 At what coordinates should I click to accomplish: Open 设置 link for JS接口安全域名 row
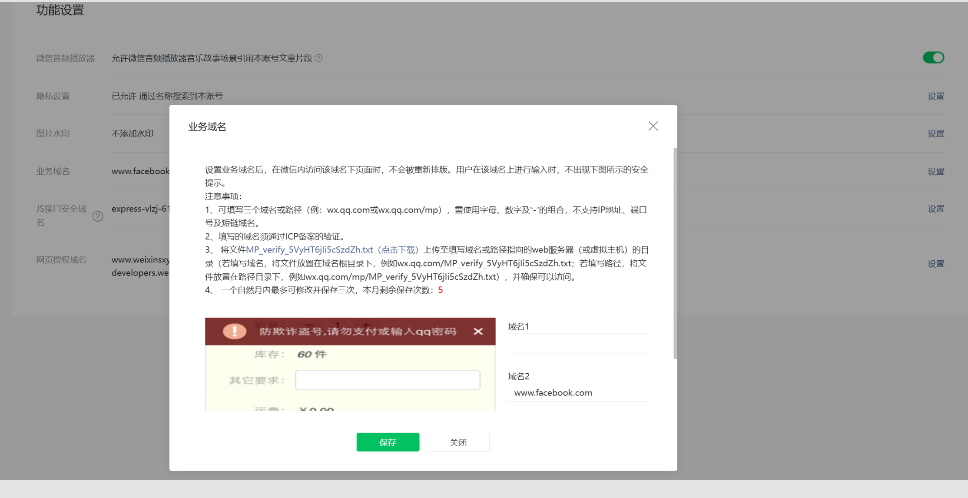936,209
